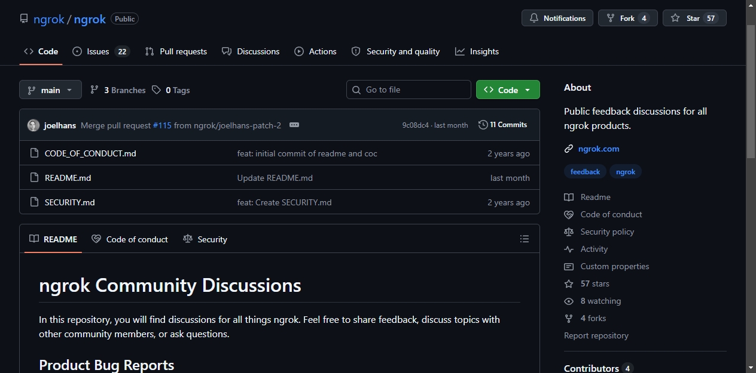Image resolution: width=756 pixels, height=373 pixels.
Task: Open Custom properties link
Action: 606,266
